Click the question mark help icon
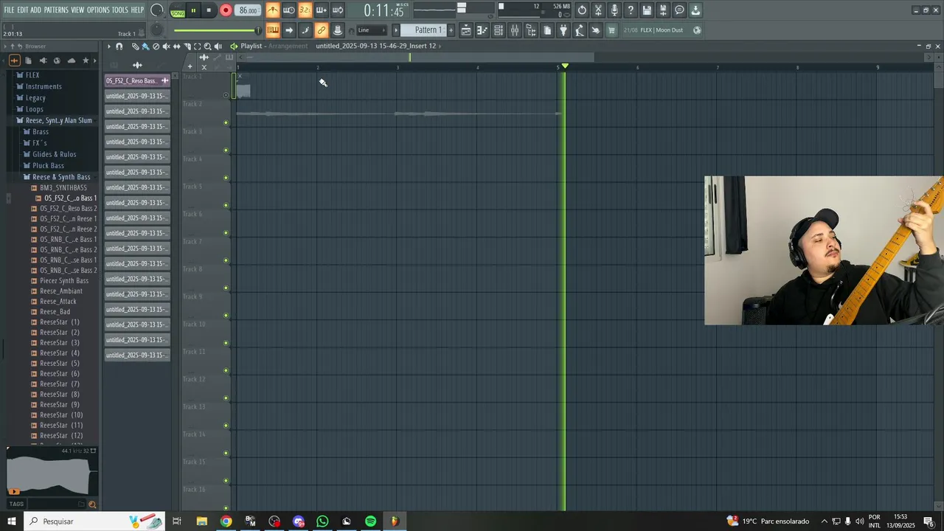 (x=631, y=10)
